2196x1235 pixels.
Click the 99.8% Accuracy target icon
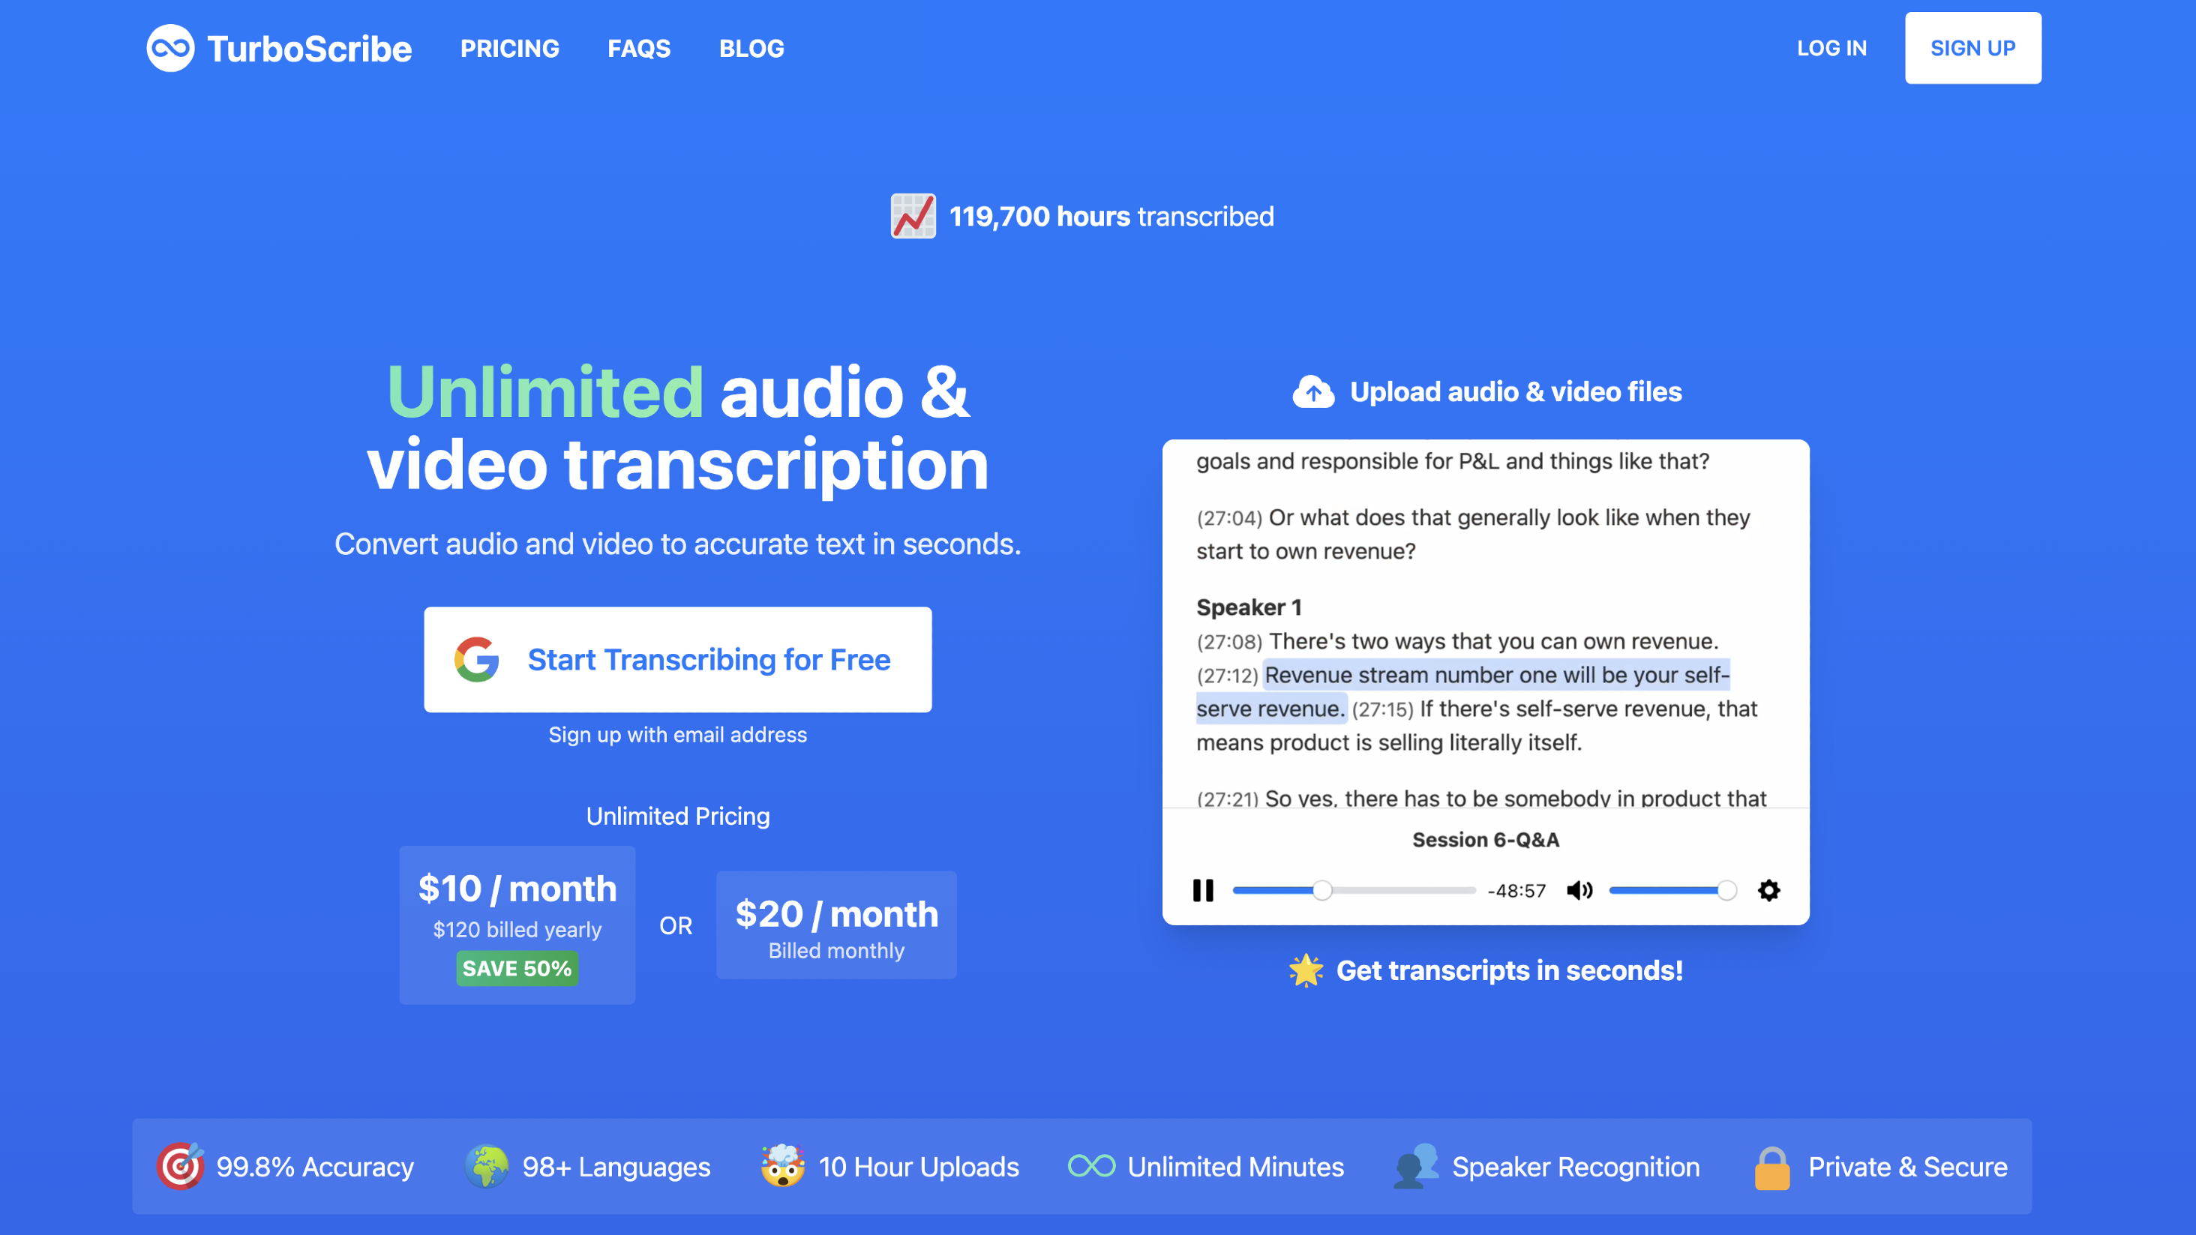[181, 1166]
